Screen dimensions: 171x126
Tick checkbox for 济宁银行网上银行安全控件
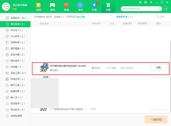(x=35, y=68)
